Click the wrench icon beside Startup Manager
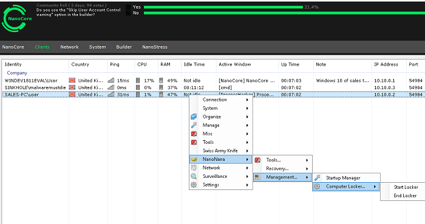 click(x=318, y=178)
